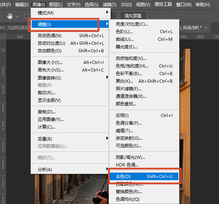Select 自然饱和度(V)... adjustment
The height and width of the screenshot is (204, 219).
(x=144, y=58)
